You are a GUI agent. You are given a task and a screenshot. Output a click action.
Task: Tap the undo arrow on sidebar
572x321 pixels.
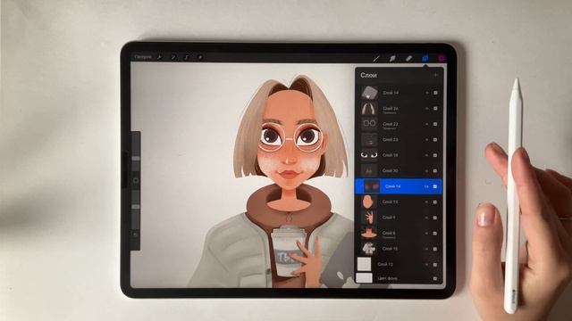click(x=136, y=235)
